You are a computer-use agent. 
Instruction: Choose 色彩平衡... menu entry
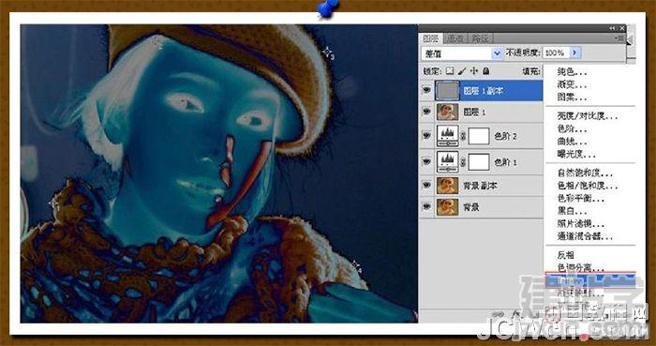[x=581, y=198]
